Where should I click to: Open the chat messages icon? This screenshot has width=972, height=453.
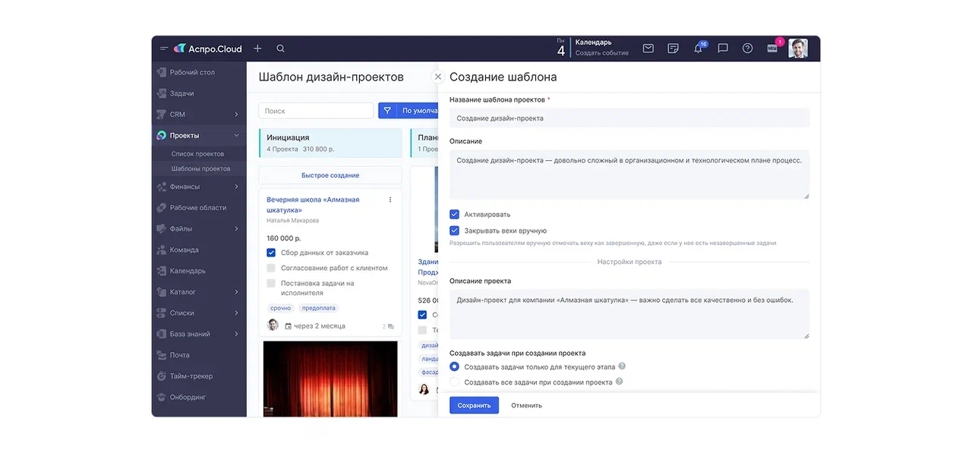723,49
